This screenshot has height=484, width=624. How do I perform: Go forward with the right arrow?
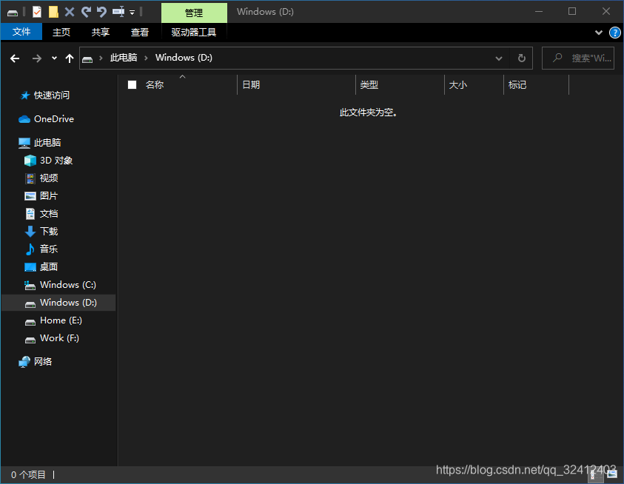point(37,58)
